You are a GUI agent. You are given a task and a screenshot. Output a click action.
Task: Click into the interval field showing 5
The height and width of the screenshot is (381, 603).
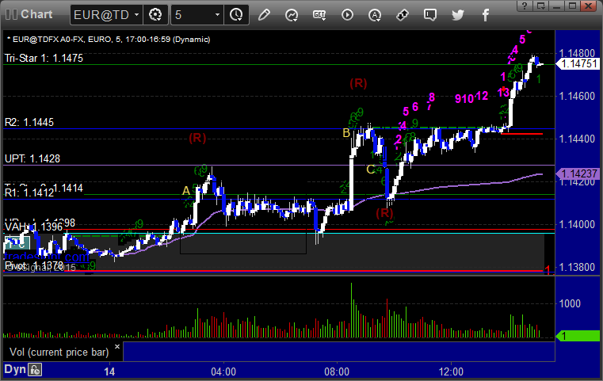coord(193,15)
